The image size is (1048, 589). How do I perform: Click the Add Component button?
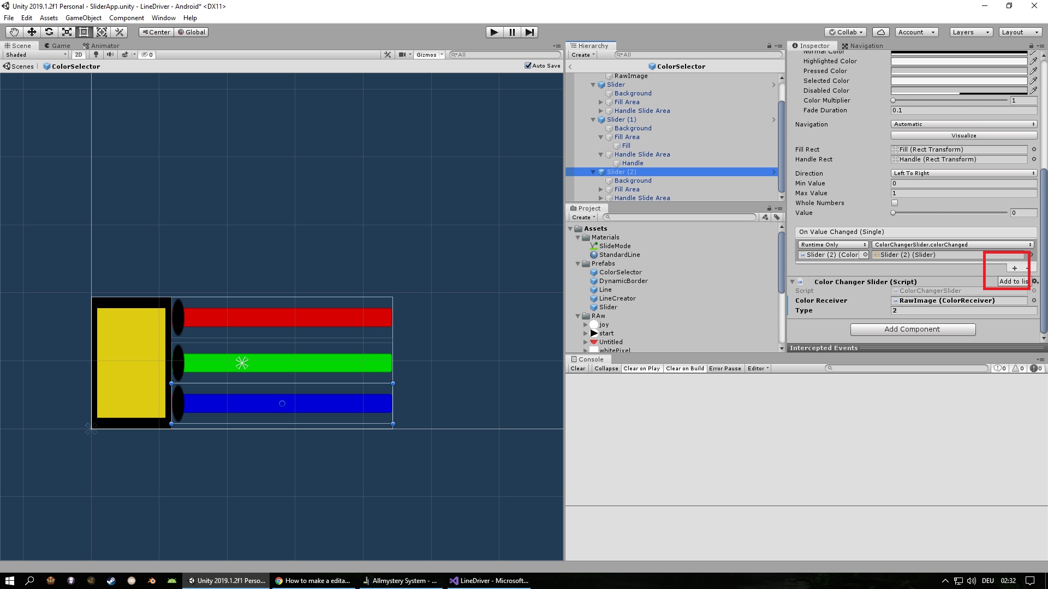912,329
